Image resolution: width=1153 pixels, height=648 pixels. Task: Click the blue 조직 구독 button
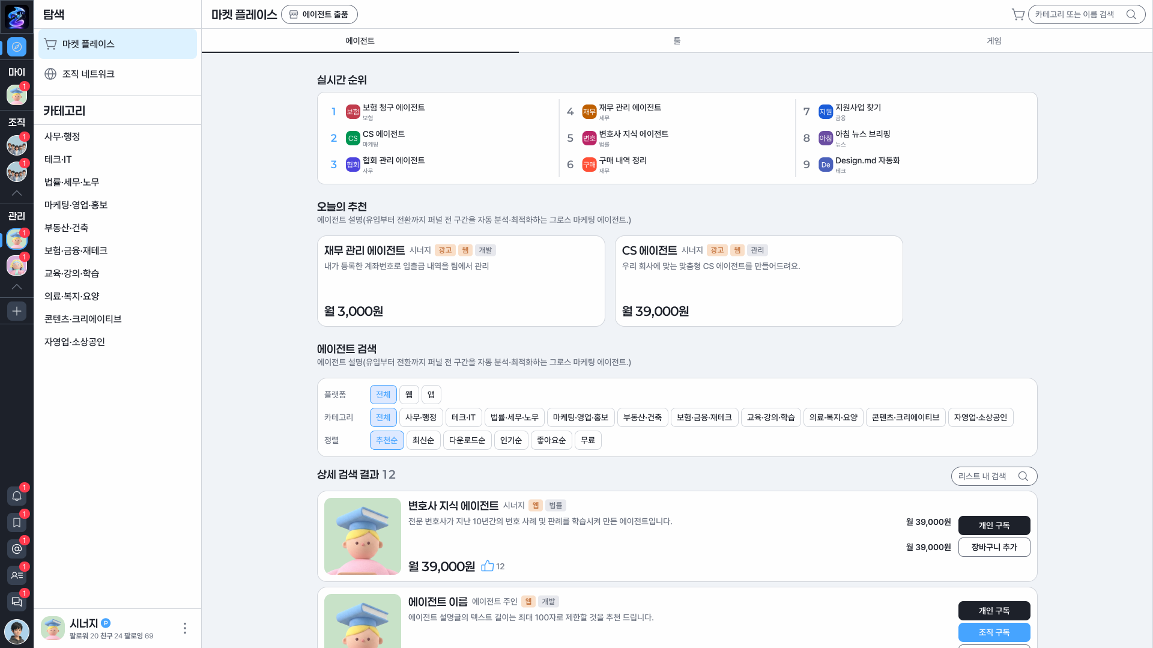(x=994, y=632)
